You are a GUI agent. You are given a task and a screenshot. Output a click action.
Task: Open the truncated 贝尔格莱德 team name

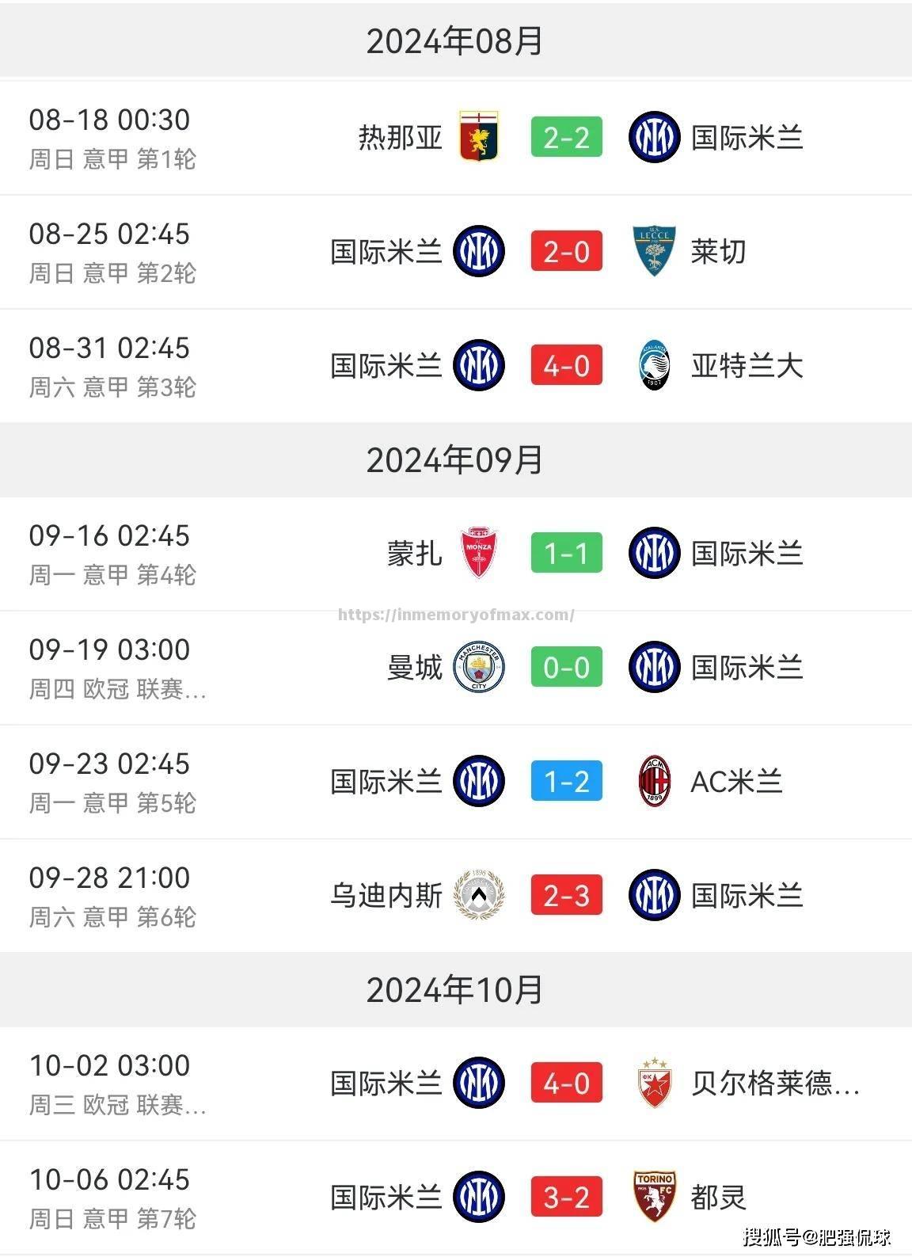click(774, 1083)
